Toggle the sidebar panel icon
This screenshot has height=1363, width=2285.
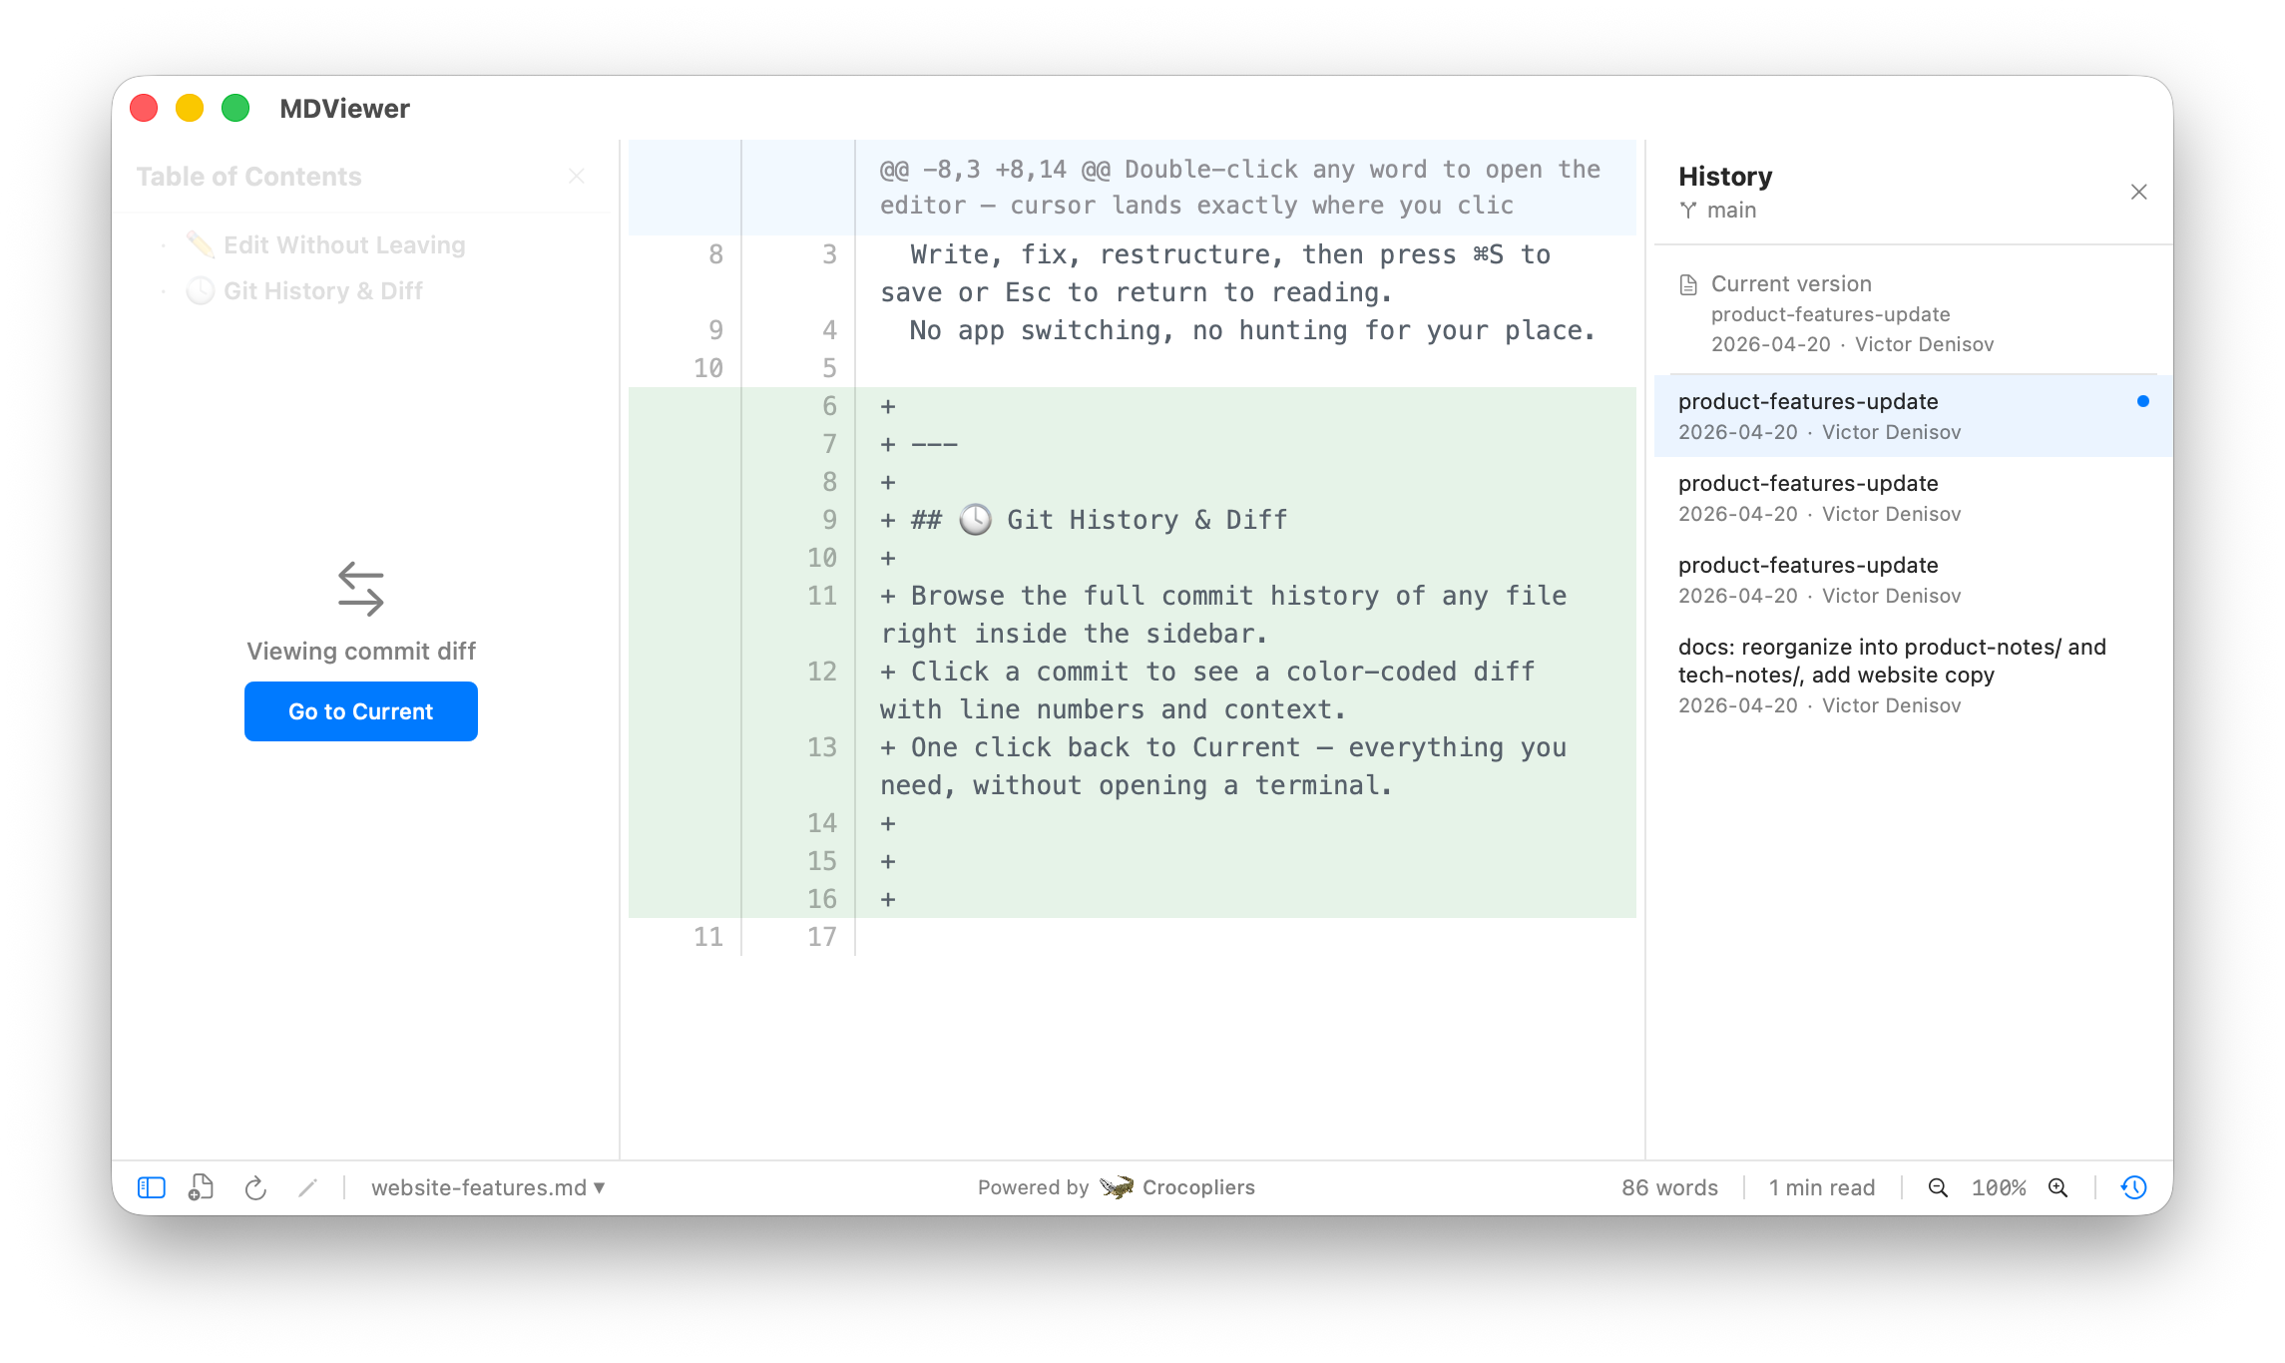[x=151, y=1187]
